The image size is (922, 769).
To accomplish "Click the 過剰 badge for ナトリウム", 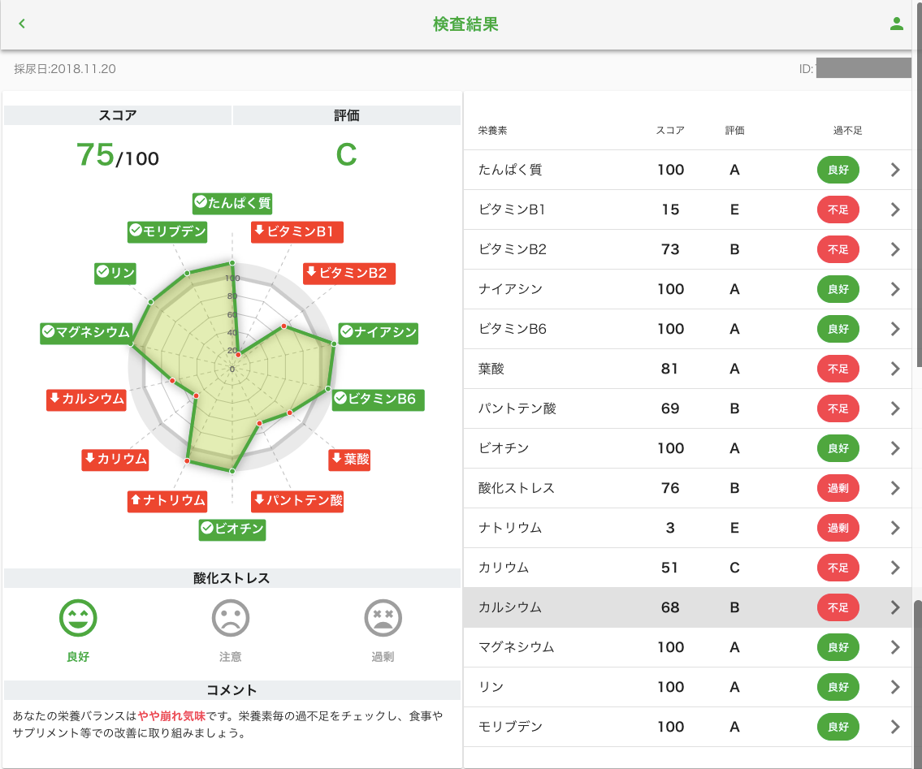I will coord(838,528).
